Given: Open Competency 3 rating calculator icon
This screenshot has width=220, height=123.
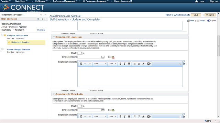Looking at the screenshot, I should click(113, 110).
